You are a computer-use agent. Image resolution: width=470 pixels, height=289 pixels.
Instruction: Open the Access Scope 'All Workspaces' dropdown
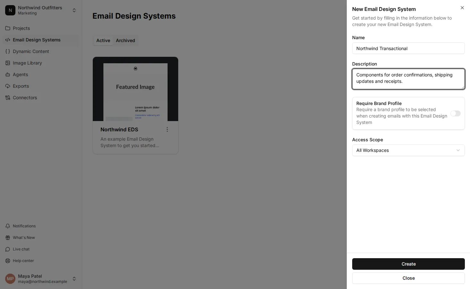coord(408,150)
